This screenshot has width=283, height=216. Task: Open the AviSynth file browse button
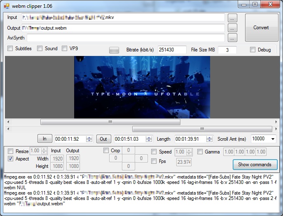[232, 38]
